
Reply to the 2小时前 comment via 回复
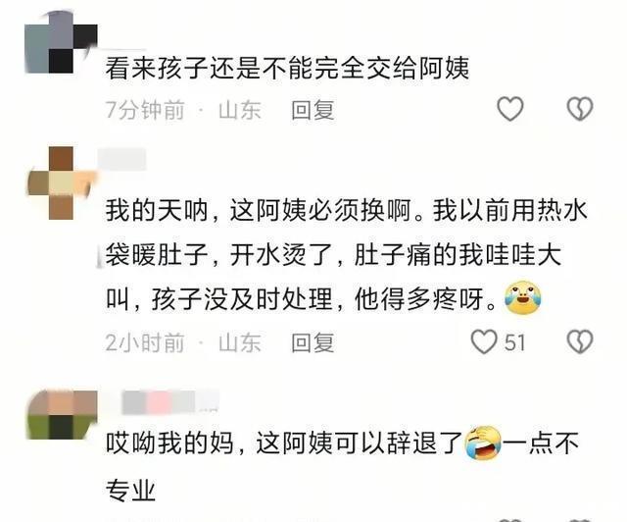pyautogui.click(x=313, y=342)
